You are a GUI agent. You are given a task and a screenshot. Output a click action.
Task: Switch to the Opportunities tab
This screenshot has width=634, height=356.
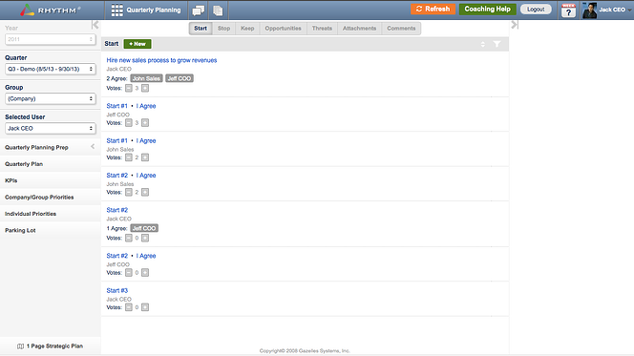pos(283,29)
